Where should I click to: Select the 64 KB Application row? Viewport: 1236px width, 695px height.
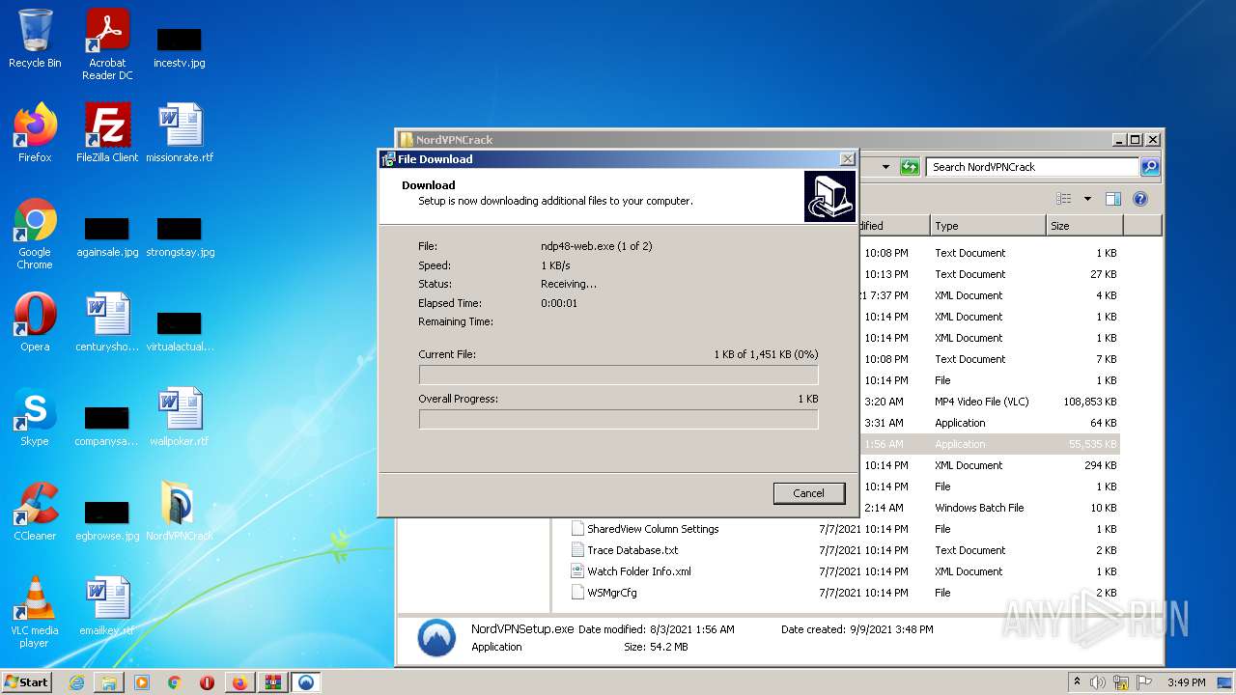[990, 423]
